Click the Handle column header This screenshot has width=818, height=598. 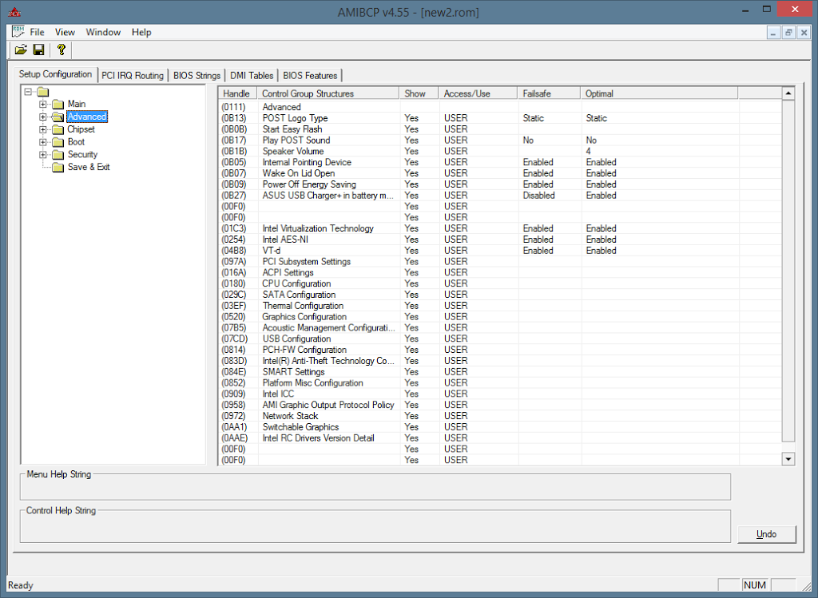237,93
